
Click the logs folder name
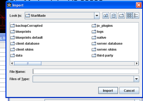100,32
